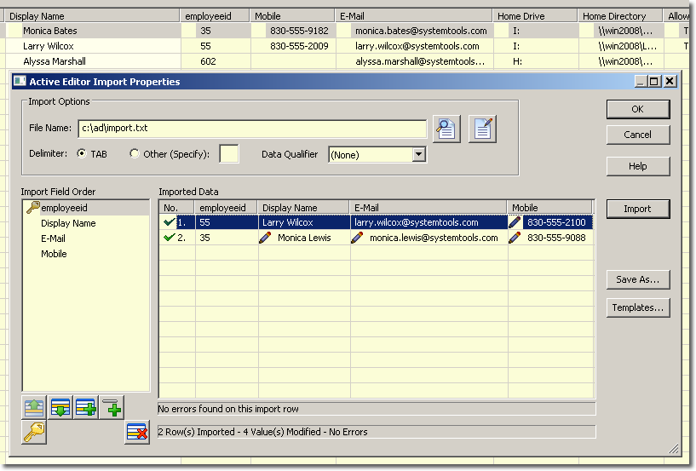The image size is (696, 471).
Task: Click the File Name input field
Action: pyautogui.click(x=252, y=129)
